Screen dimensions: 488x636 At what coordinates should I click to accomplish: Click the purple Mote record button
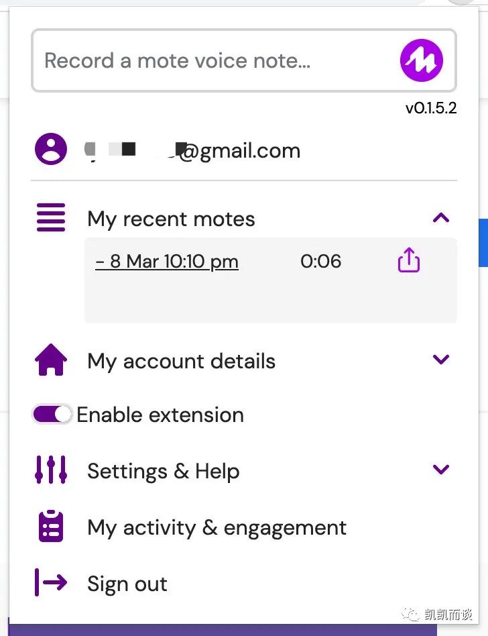[x=421, y=60]
